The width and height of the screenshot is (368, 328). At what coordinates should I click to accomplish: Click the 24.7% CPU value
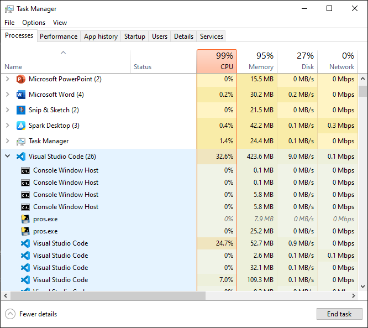coord(224,243)
